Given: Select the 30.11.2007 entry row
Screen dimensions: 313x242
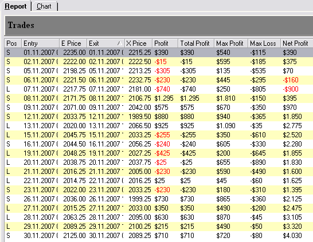Looking at the screenshot, I should click(x=159, y=236).
